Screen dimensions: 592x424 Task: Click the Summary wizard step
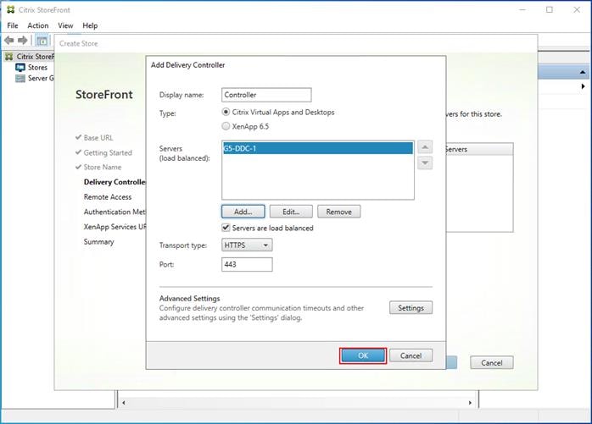click(98, 241)
